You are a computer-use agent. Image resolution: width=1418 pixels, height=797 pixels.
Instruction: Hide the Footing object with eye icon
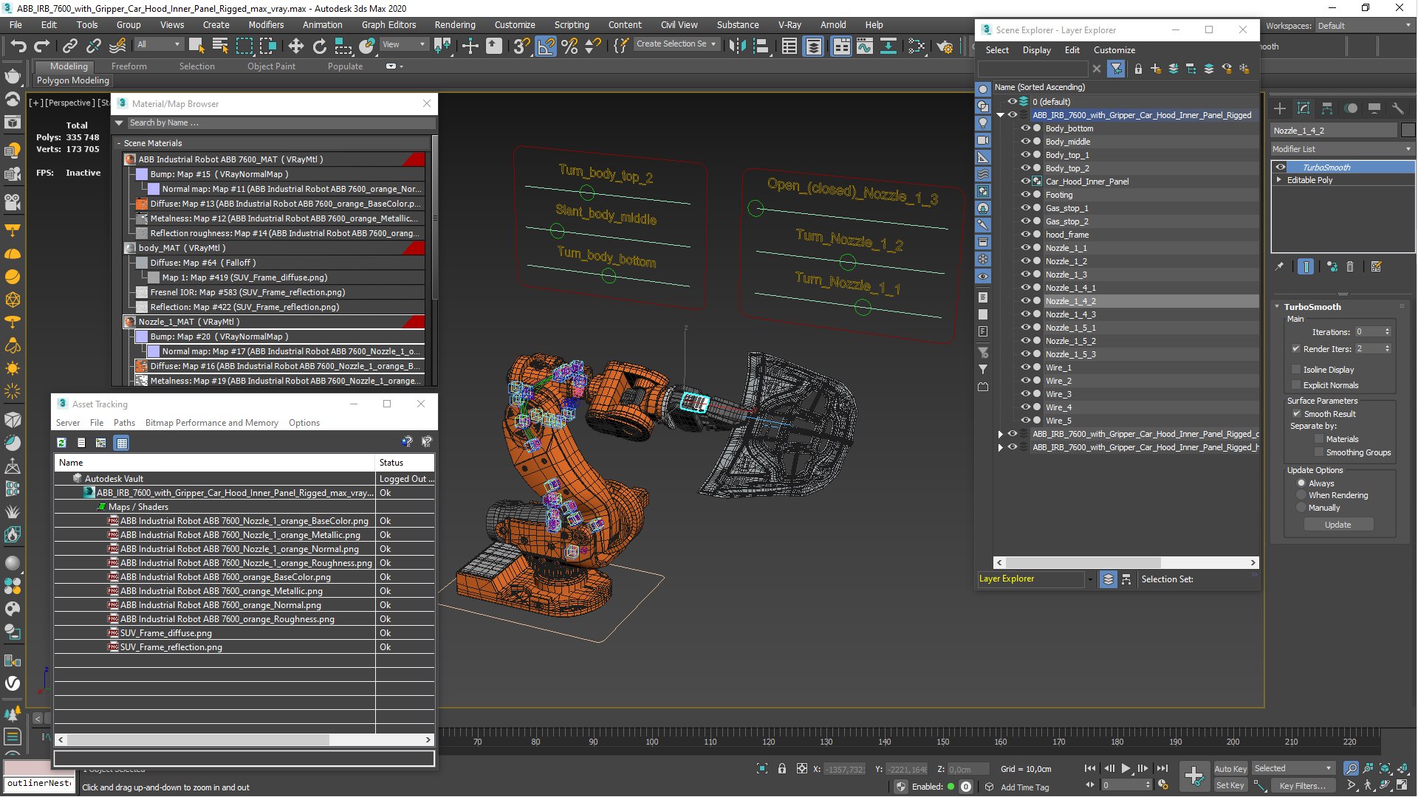pyautogui.click(x=1025, y=195)
